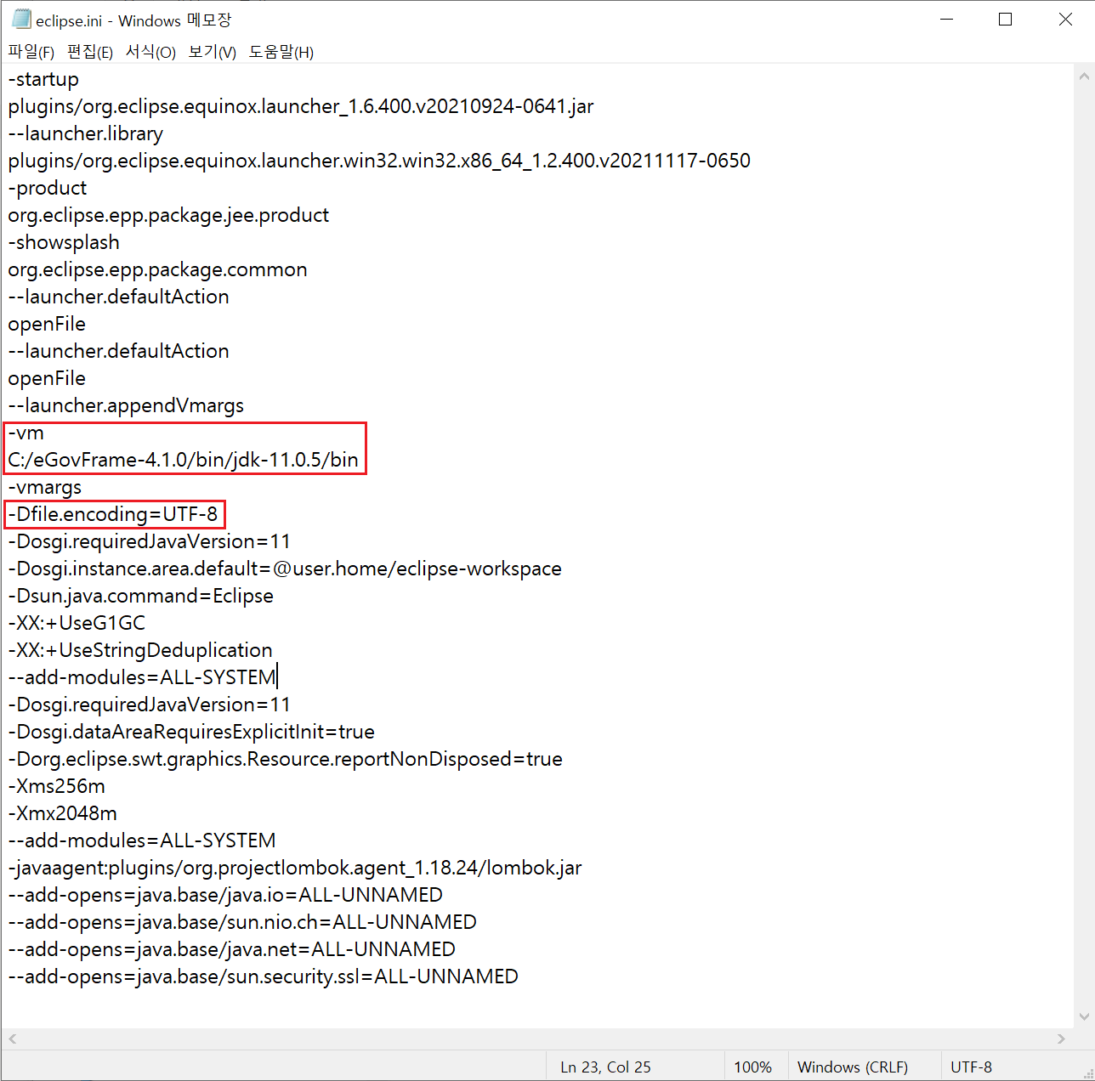Click the jdk-11.0.5/bin path line
The height and width of the screenshot is (1081, 1095).
click(183, 460)
